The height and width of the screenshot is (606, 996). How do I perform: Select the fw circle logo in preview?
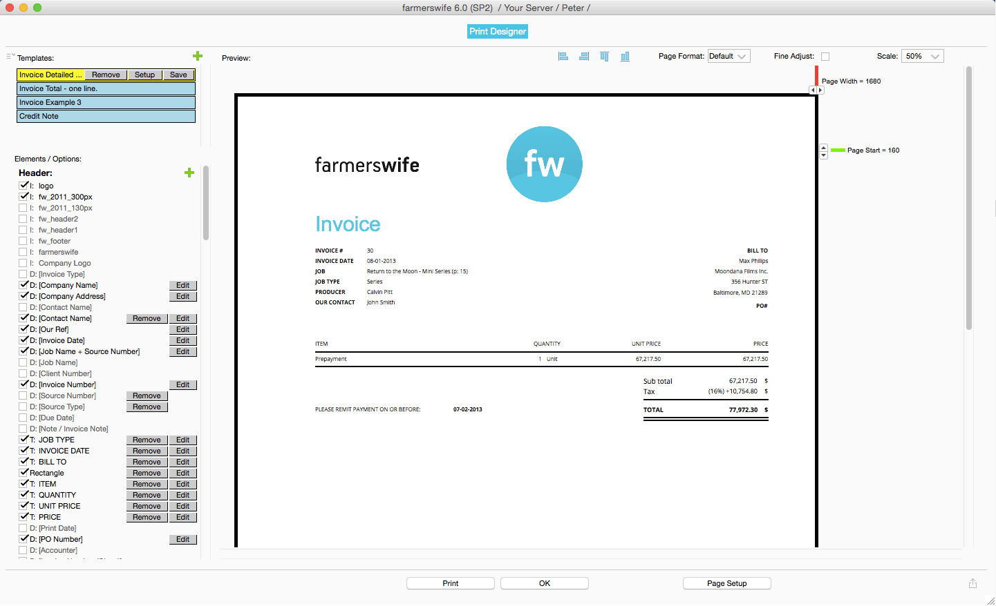(545, 164)
